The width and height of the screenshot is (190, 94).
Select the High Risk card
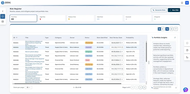click(52, 18)
